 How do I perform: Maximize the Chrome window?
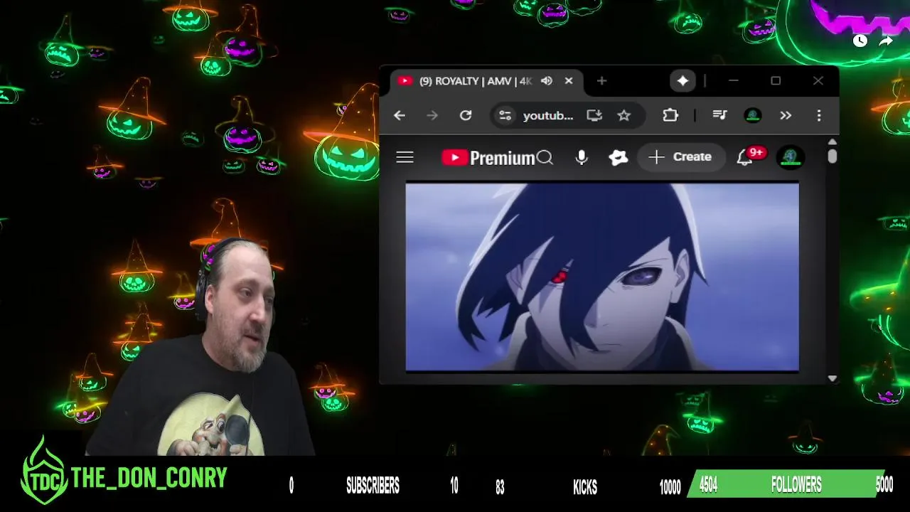pyautogui.click(x=776, y=81)
